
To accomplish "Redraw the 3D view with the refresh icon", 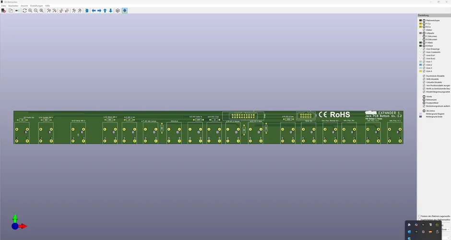I will click(x=25, y=11).
